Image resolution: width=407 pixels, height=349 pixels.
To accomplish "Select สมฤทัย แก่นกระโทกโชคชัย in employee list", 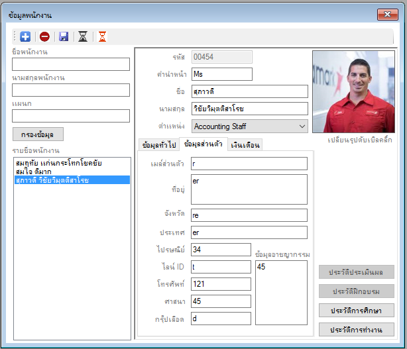I will pyautogui.click(x=58, y=163).
